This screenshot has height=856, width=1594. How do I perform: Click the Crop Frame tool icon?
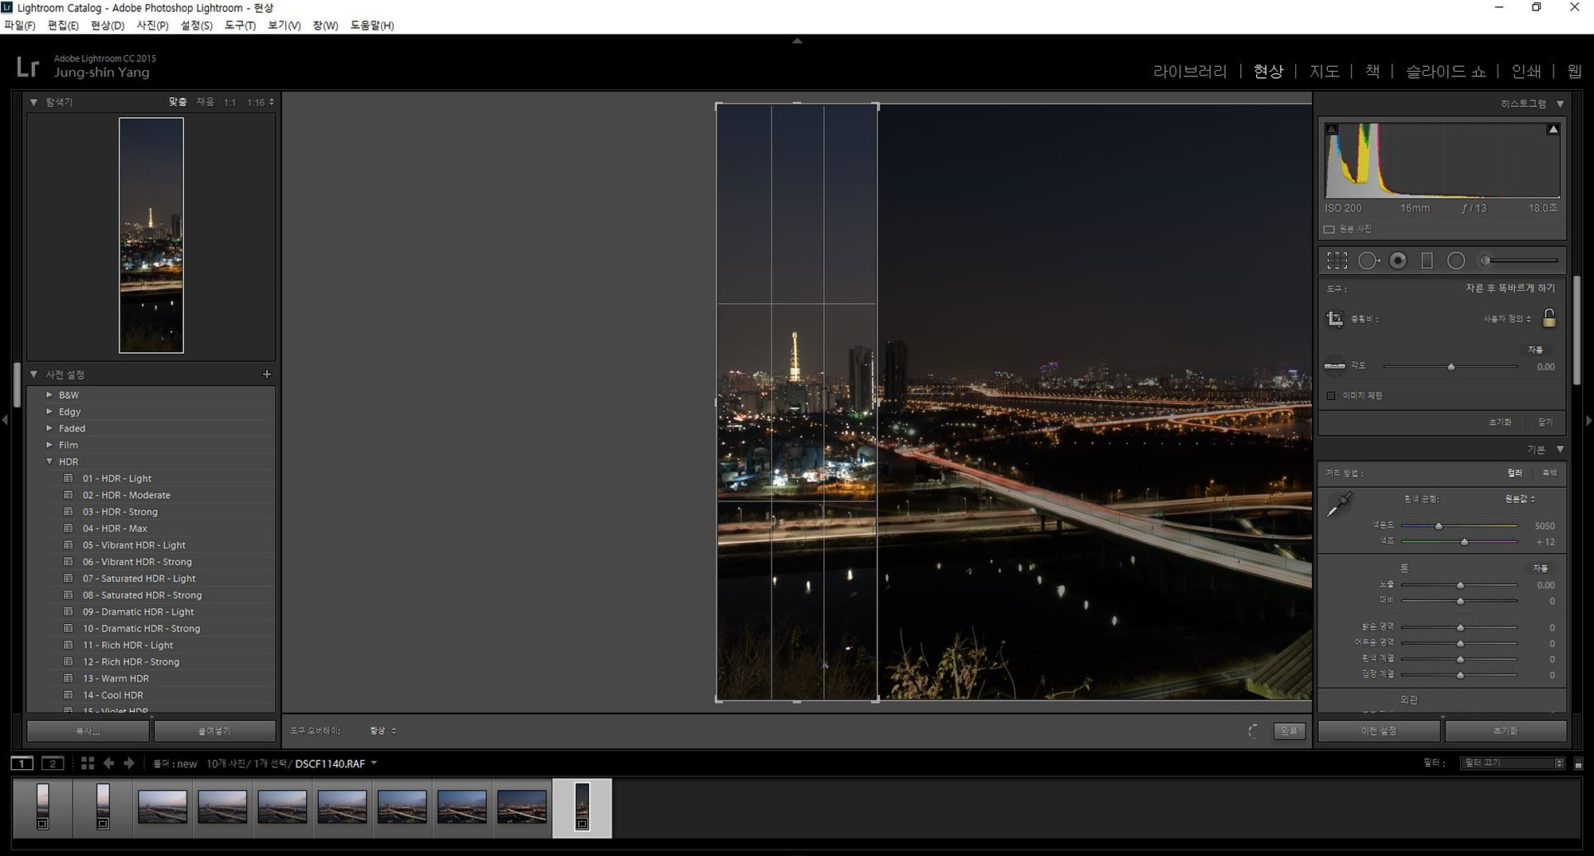point(1335,319)
